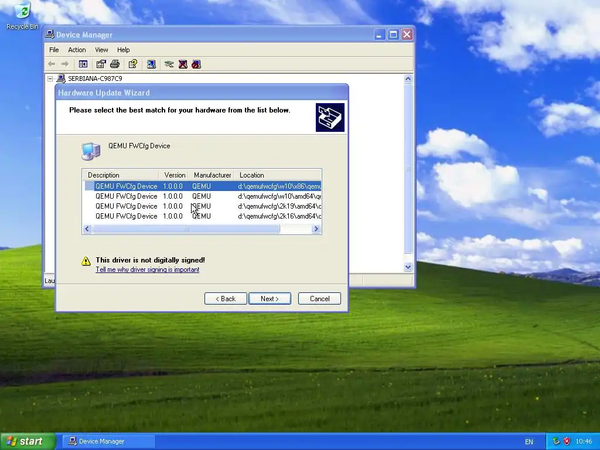Image resolution: width=600 pixels, height=450 pixels.
Task: Click the greyed Forward arrow in the toolbar
Action: pyautogui.click(x=65, y=64)
